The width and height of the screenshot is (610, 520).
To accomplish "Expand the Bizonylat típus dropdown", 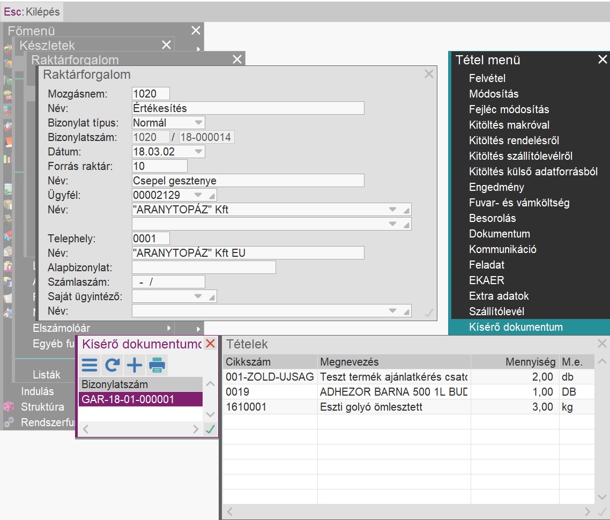I will pyautogui.click(x=198, y=123).
